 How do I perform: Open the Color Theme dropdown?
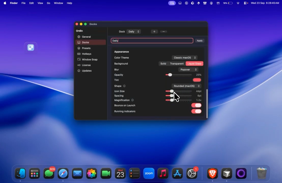(185, 58)
